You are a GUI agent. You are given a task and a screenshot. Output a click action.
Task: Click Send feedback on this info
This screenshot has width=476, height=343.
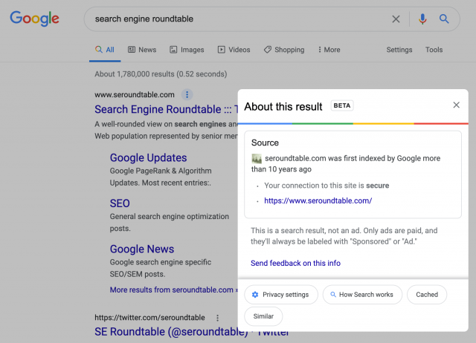tap(295, 263)
